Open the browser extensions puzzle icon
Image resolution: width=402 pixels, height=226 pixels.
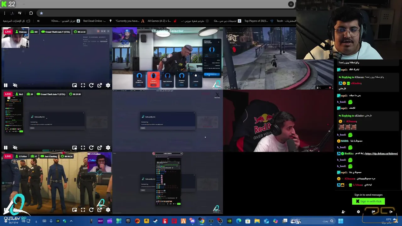click(31, 13)
